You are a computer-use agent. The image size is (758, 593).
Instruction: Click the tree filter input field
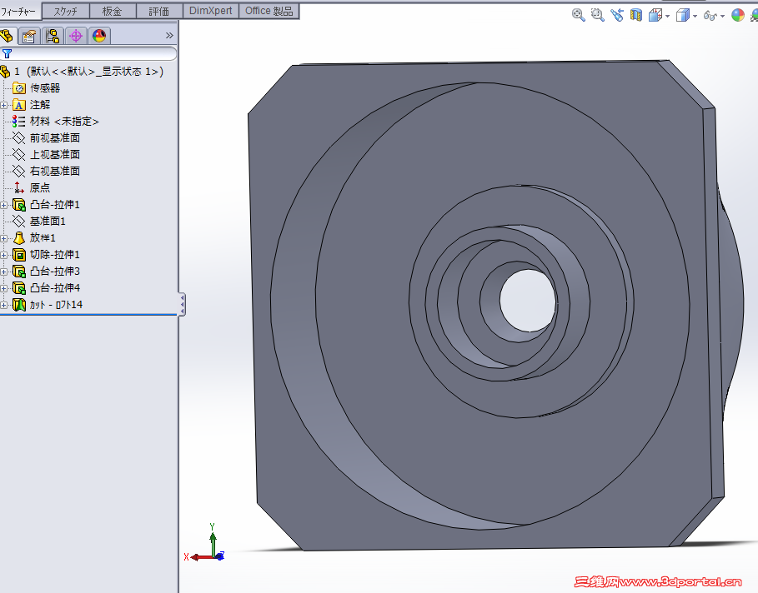pos(88,53)
